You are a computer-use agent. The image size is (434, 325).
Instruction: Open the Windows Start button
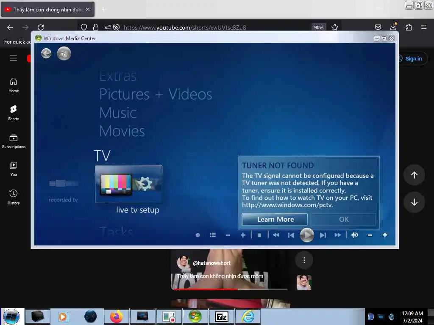pos(11,317)
